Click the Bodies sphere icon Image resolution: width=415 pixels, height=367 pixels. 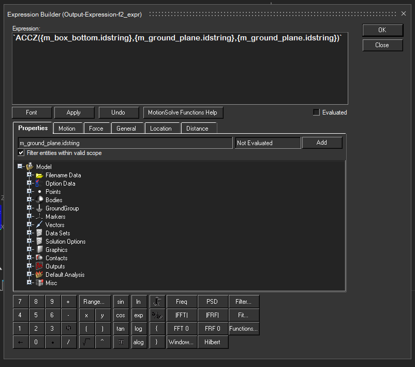pyautogui.click(x=39, y=200)
